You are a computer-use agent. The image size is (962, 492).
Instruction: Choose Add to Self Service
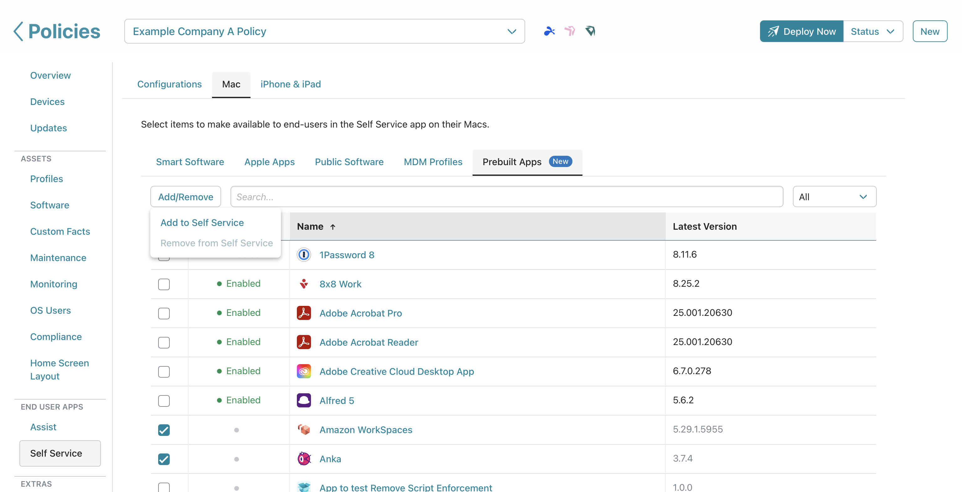pyautogui.click(x=202, y=222)
